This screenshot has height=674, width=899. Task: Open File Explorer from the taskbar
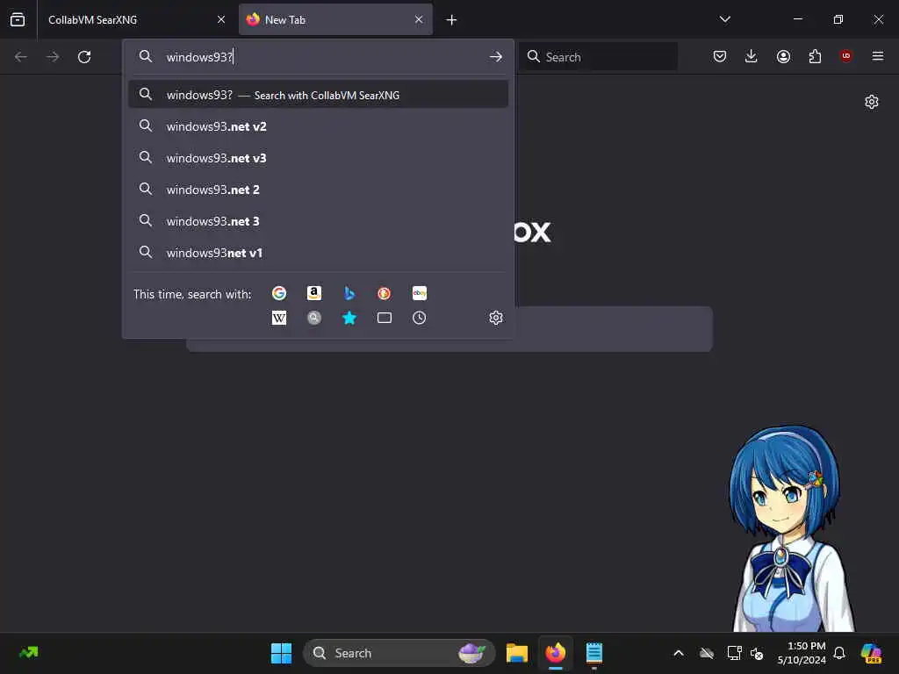click(x=516, y=653)
